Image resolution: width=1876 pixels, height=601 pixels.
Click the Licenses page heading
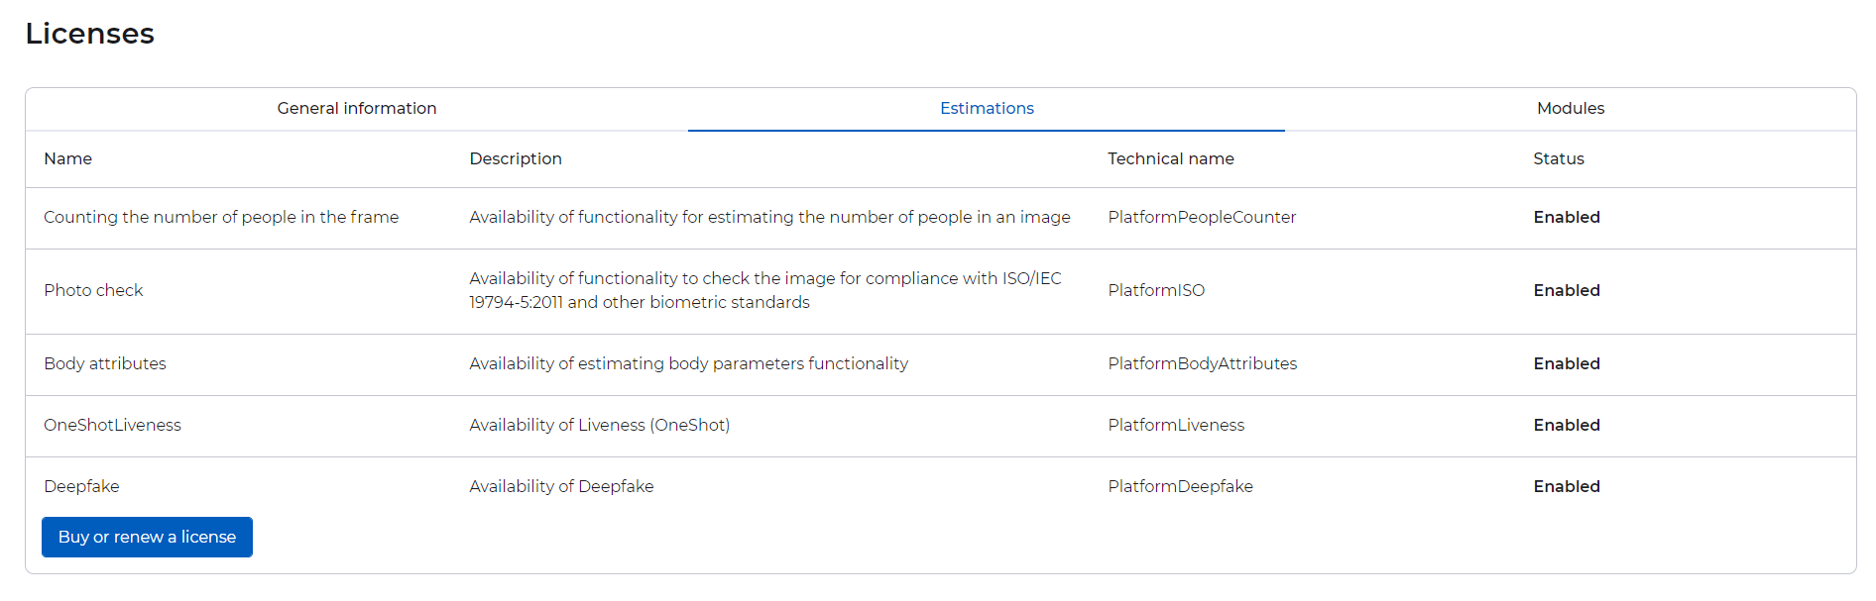90,34
